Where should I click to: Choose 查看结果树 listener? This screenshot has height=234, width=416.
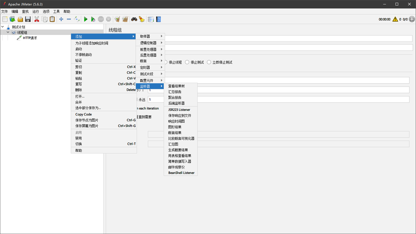point(180,86)
